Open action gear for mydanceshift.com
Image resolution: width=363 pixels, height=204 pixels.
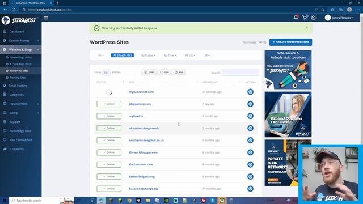250,92
